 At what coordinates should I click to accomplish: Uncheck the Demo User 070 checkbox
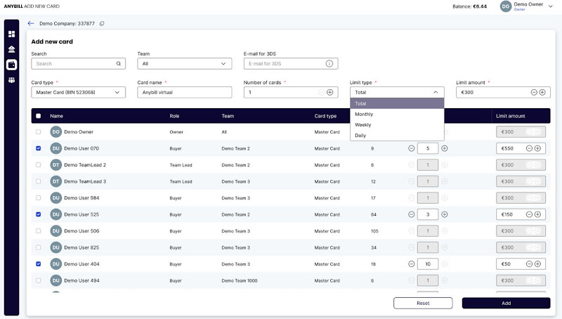[x=39, y=148]
